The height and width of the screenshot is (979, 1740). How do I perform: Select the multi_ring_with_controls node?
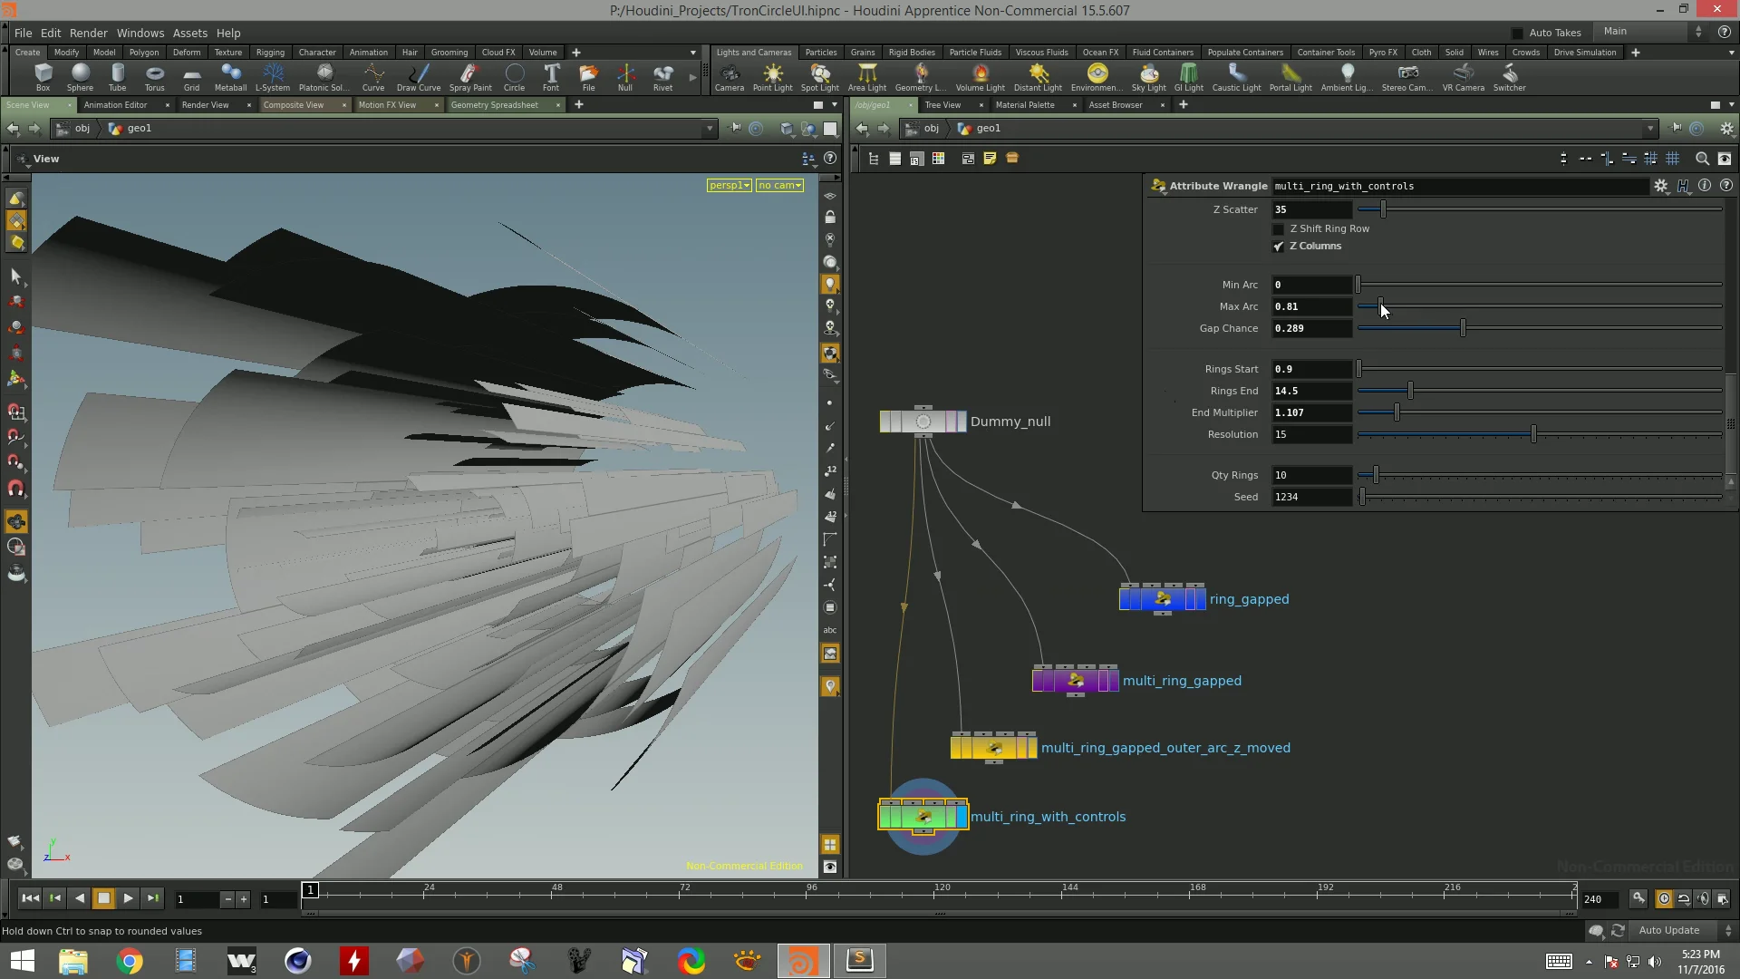(921, 816)
